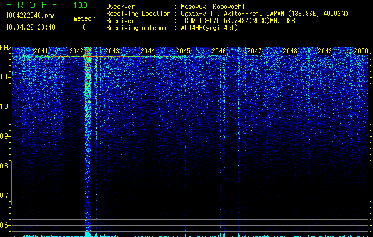This screenshot has height=237, width=373.
Task: Click the 2041 time marker
Action: 41,51
